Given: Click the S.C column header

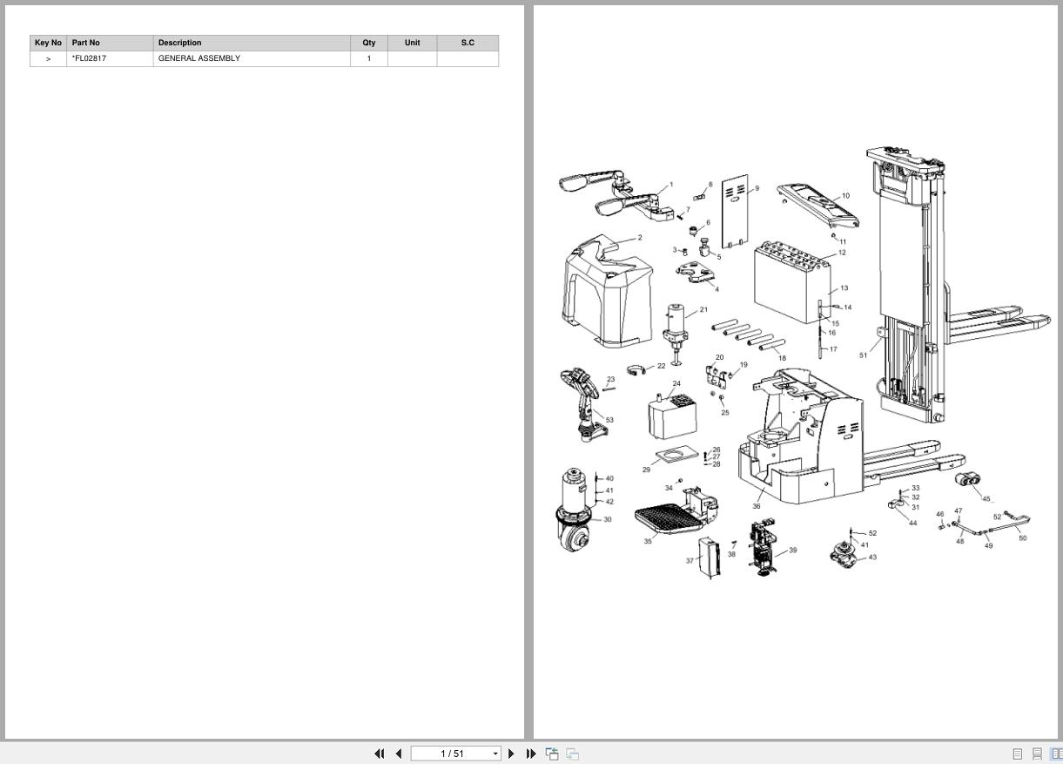Looking at the screenshot, I should 468,43.
